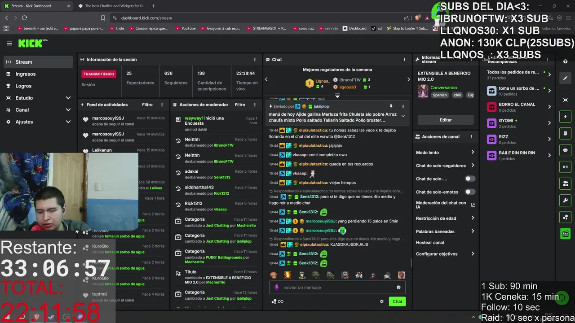Open pinned message three-dot options
This screenshot has height=323, width=575.
(403, 107)
